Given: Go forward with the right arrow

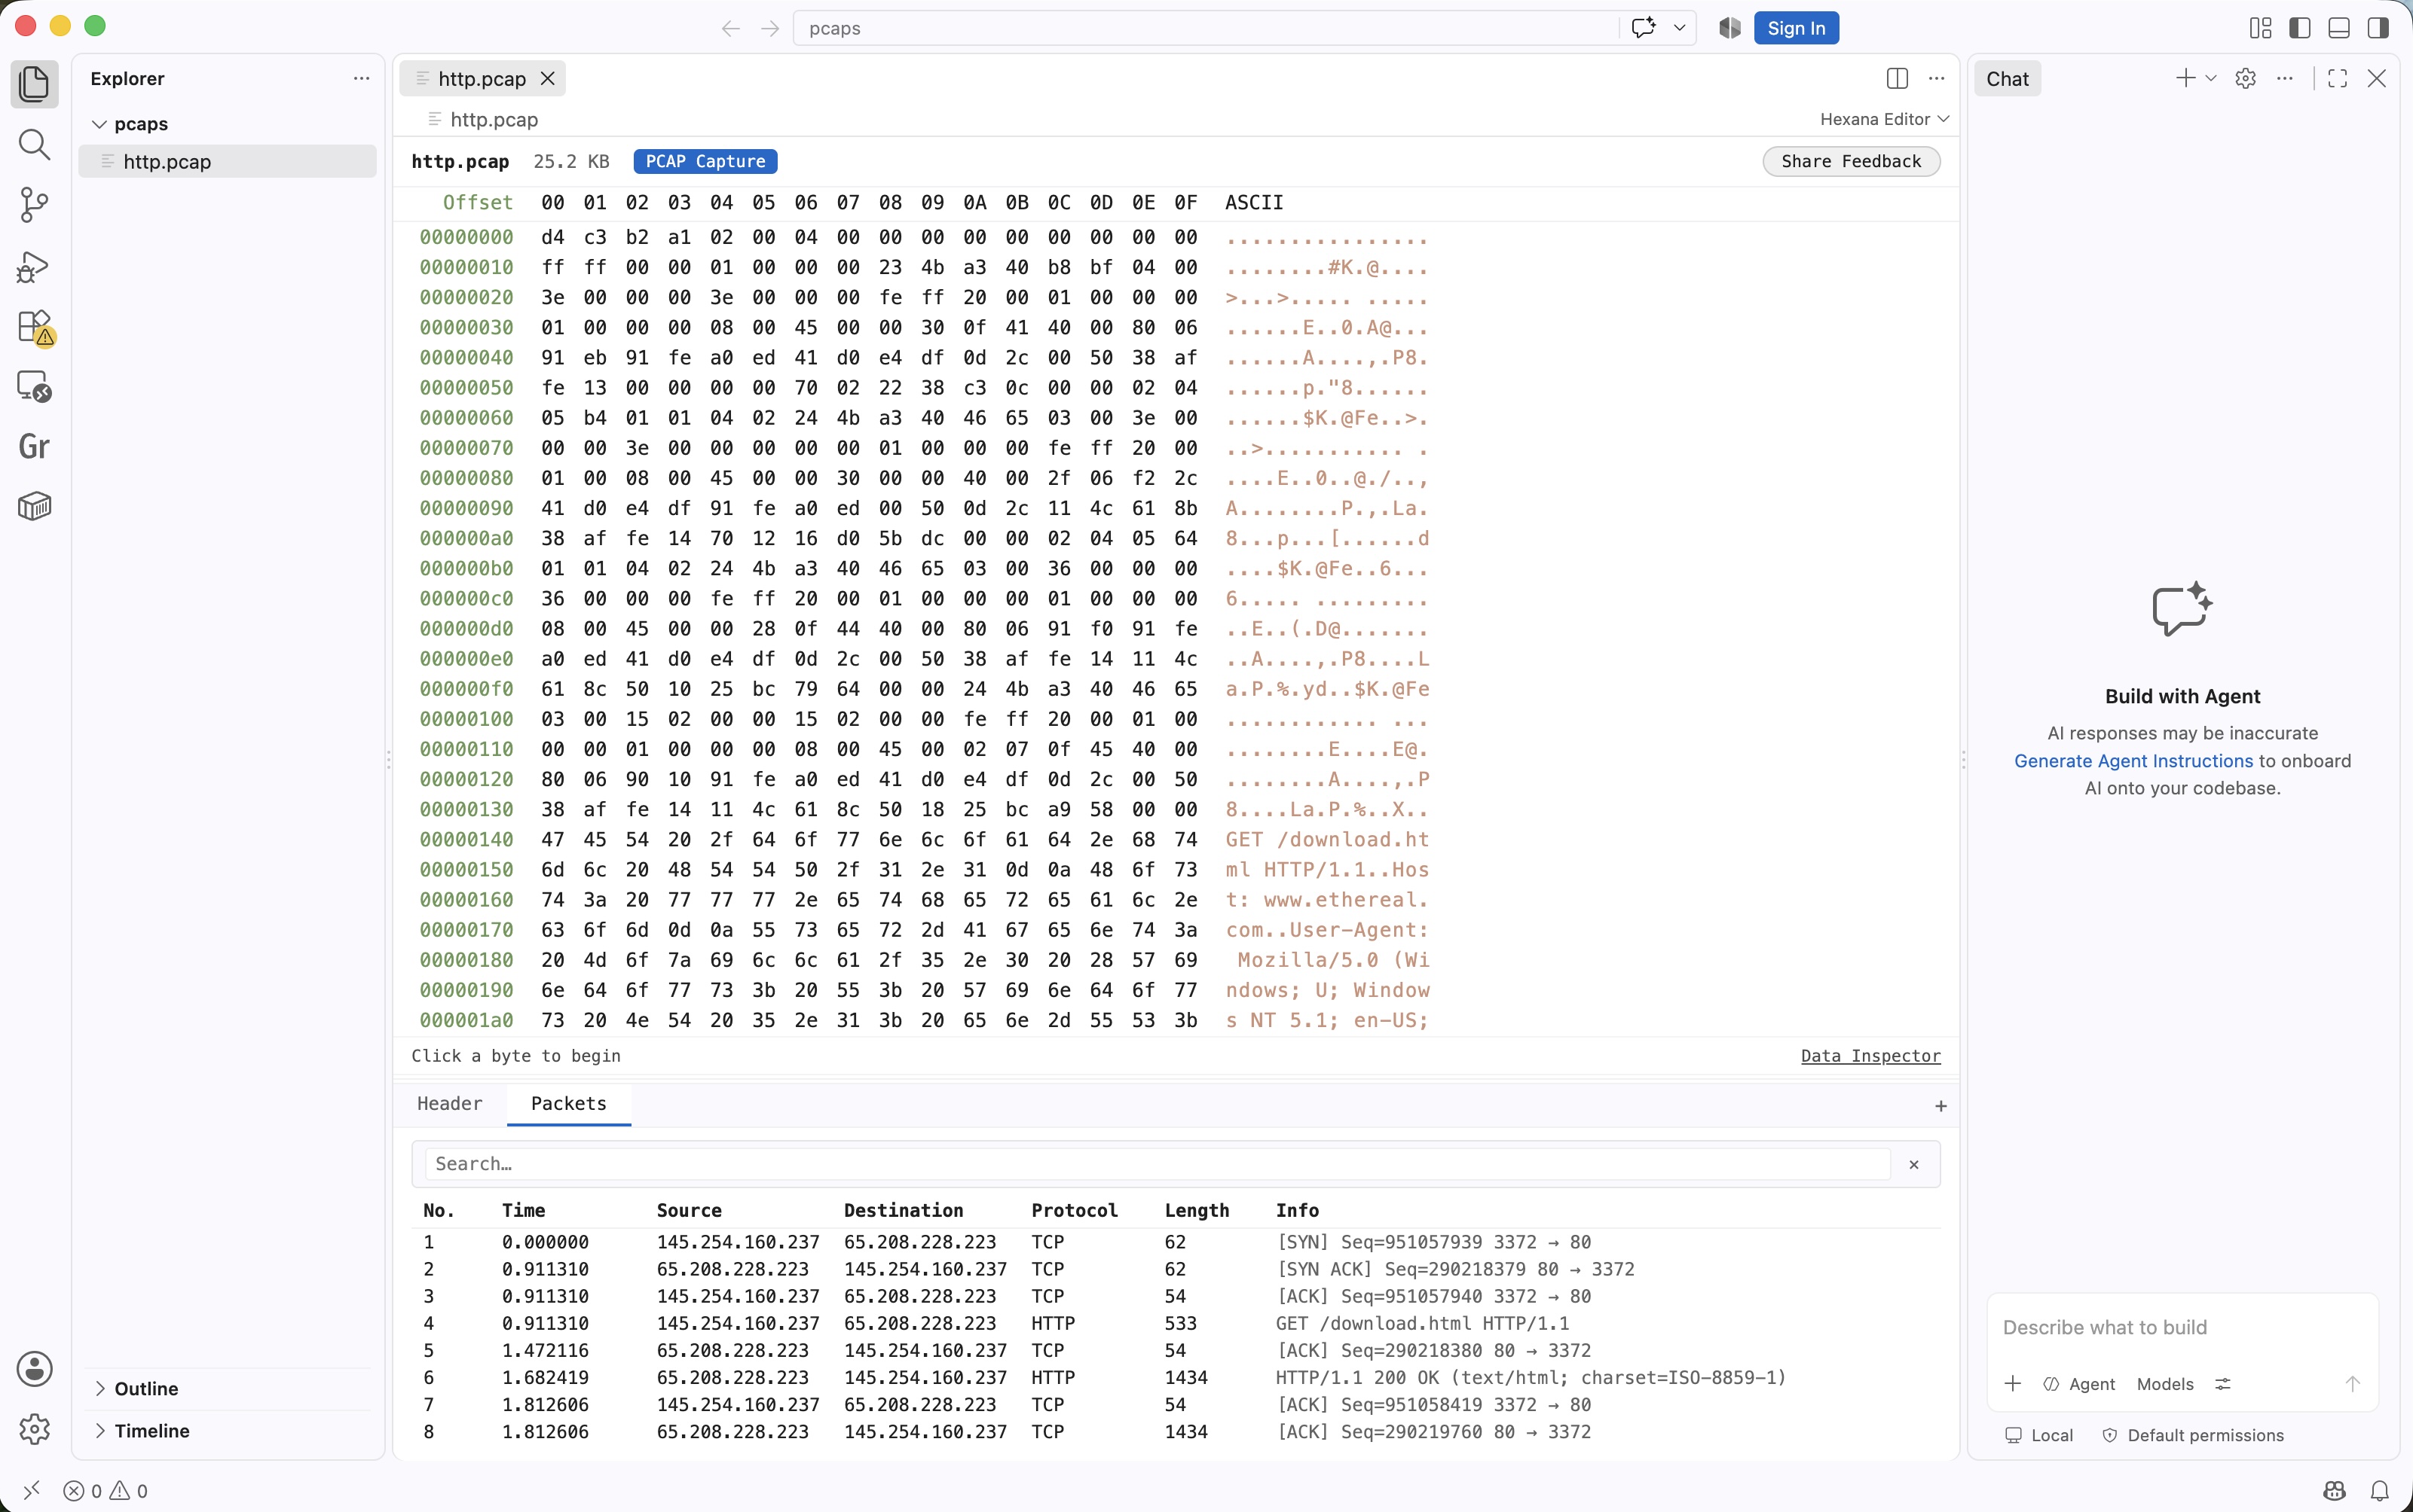Looking at the screenshot, I should (x=769, y=28).
